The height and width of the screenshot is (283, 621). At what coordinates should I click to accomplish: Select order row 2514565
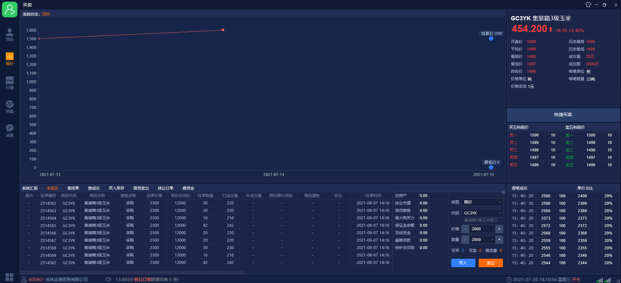[206, 226]
